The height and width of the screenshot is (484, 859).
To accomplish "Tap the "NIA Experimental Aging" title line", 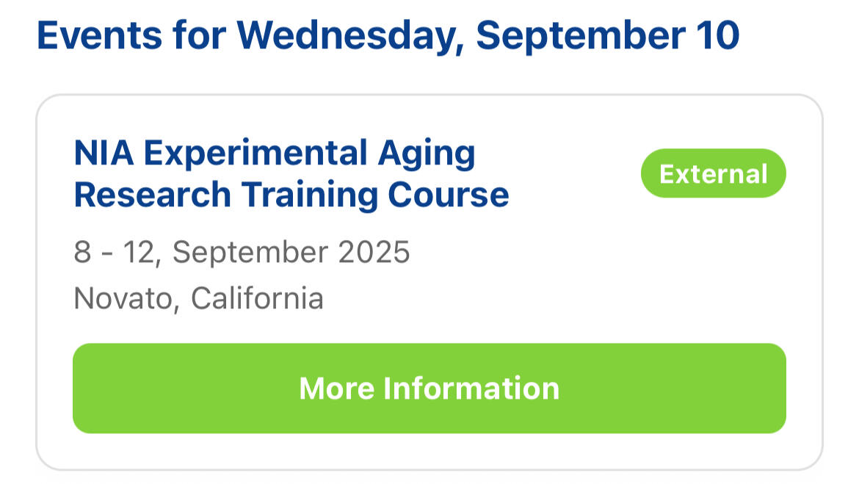I will (x=275, y=153).
